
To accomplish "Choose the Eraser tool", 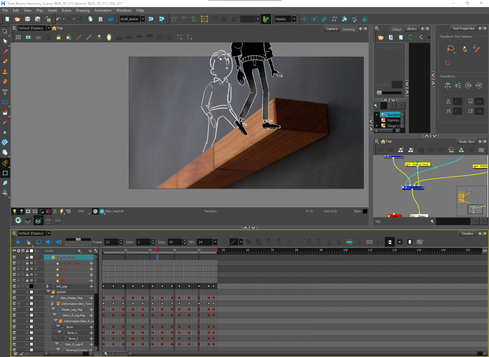I will pyautogui.click(x=5, y=82).
